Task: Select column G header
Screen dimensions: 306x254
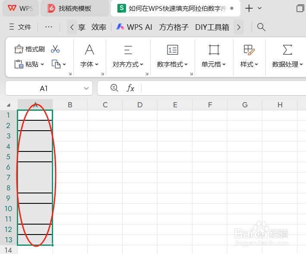Action: click(x=245, y=105)
